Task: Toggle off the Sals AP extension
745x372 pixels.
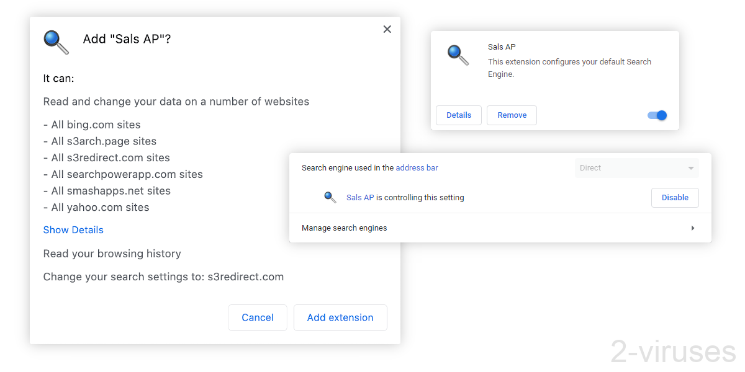Action: (657, 115)
